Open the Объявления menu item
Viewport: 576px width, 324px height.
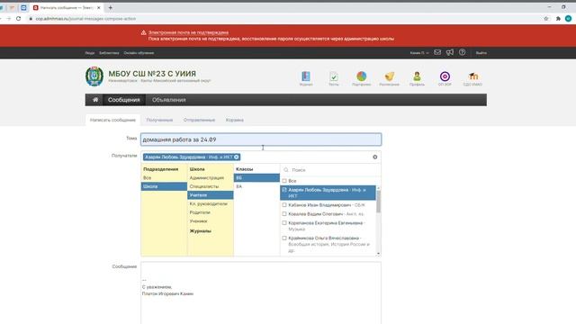[x=168, y=100]
